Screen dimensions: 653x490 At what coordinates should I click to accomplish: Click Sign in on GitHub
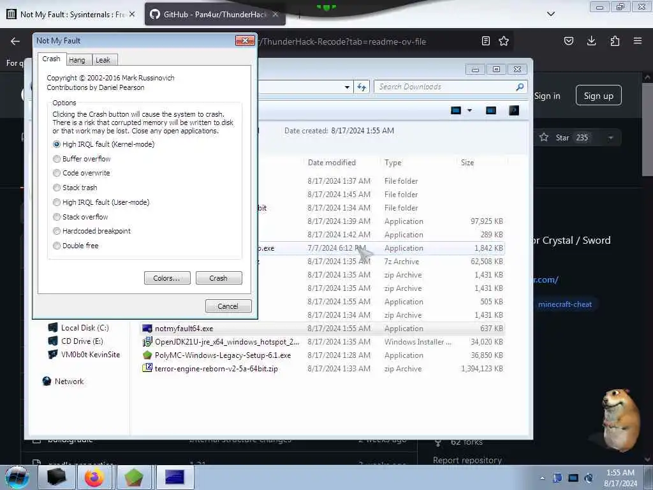click(547, 96)
